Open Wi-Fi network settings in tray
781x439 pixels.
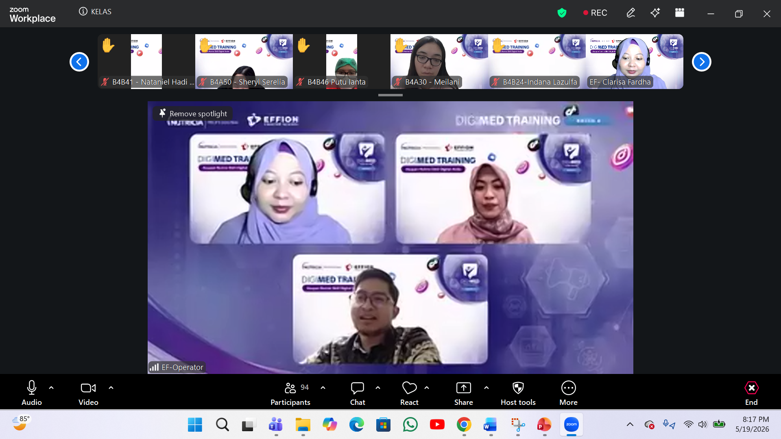tap(688, 425)
